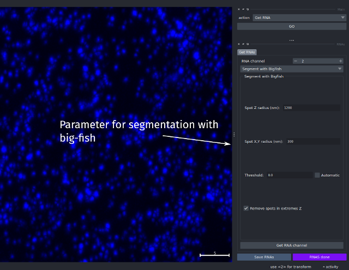The width and height of the screenshot is (349, 270).
Task: Click the Get RNA channel button
Action: (292, 245)
